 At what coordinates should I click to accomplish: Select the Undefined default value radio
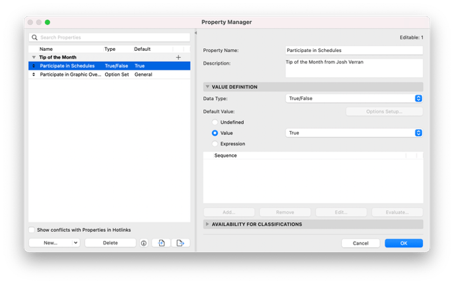click(214, 123)
